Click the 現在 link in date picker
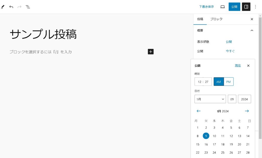Screen dimensions: 262x158 (x=238, y=66)
